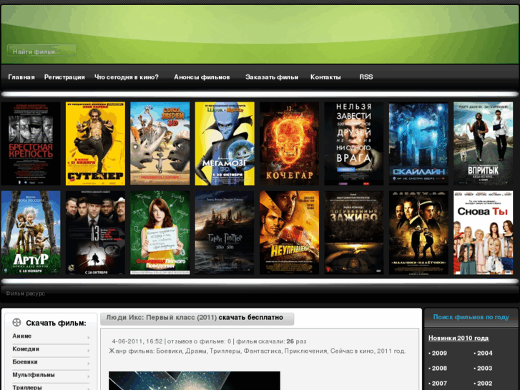Screen dimensions: 520x390
Task: Filter films by year 2003
Action: [484, 368]
